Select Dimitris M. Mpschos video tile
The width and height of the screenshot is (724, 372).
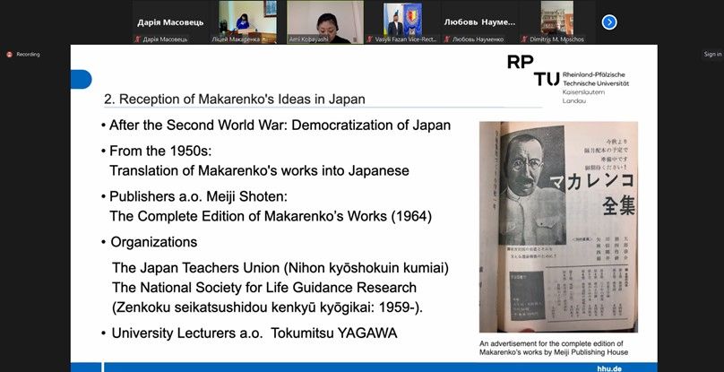556,22
